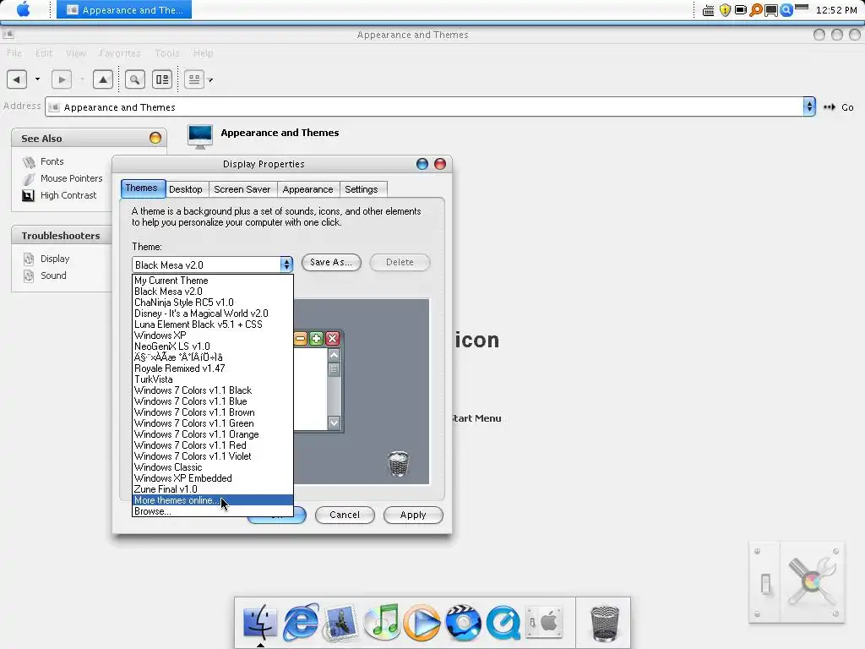Switch to the Settings tab
The image size is (865, 649).
(362, 189)
